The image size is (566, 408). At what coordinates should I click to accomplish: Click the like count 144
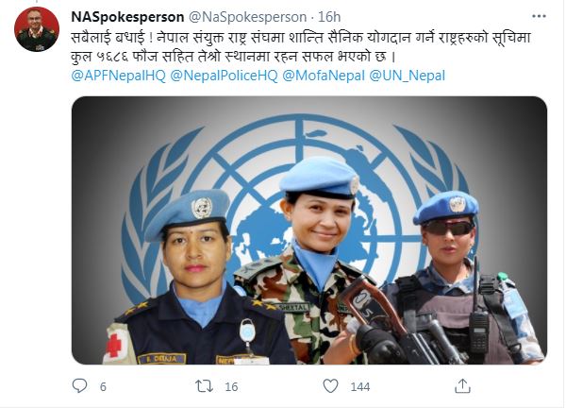point(360,387)
